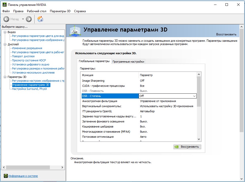This screenshot has height=182, width=245.
Task: Click the system information icon
Action: [x=6, y=176]
